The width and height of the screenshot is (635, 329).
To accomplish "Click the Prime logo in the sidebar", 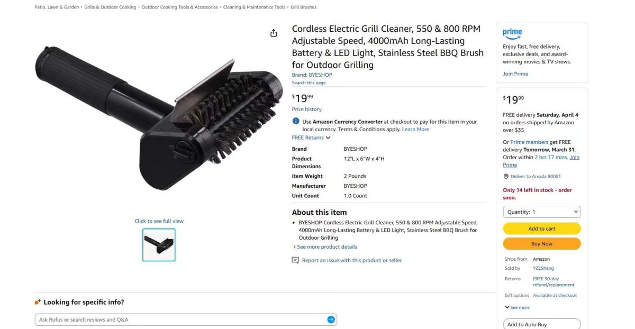I will 512,33.
